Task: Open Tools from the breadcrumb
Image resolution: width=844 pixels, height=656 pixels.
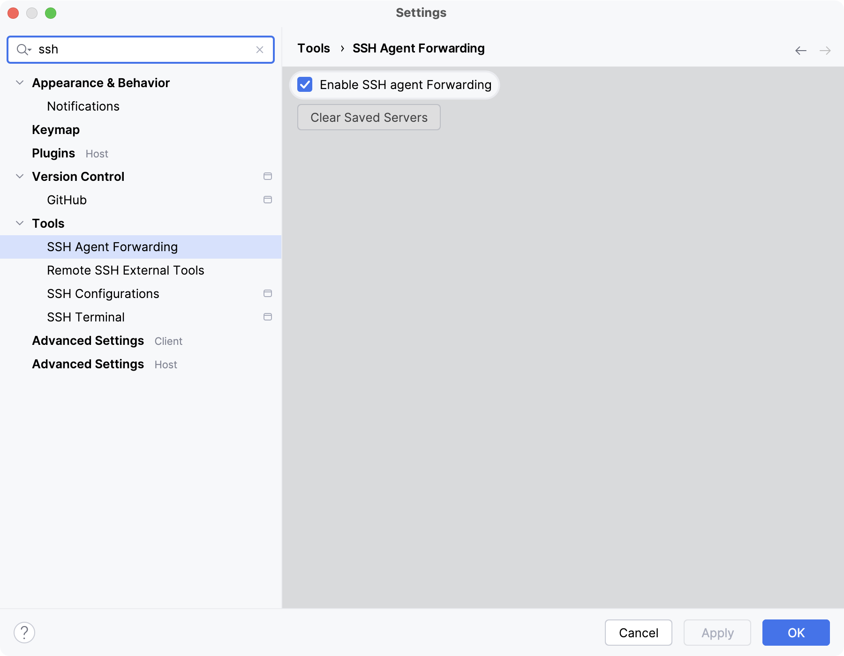Action: click(313, 48)
